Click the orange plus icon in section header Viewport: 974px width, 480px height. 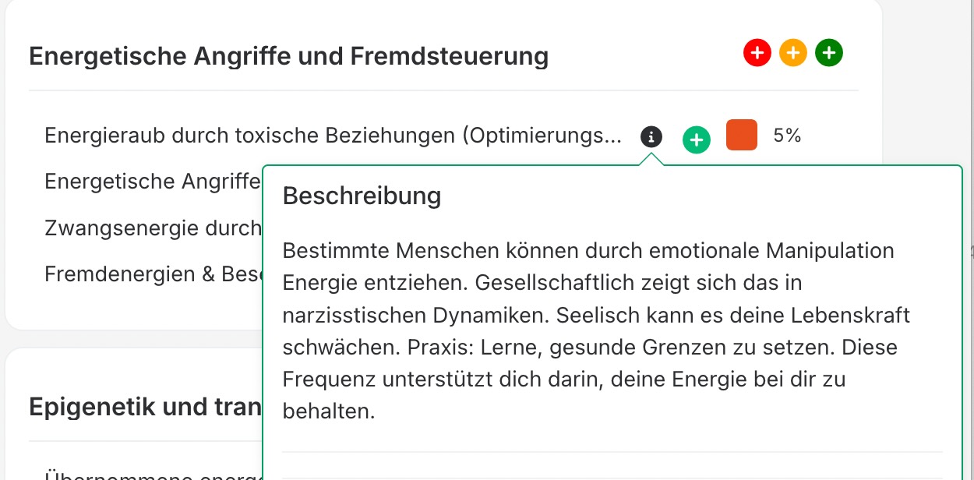pos(792,54)
